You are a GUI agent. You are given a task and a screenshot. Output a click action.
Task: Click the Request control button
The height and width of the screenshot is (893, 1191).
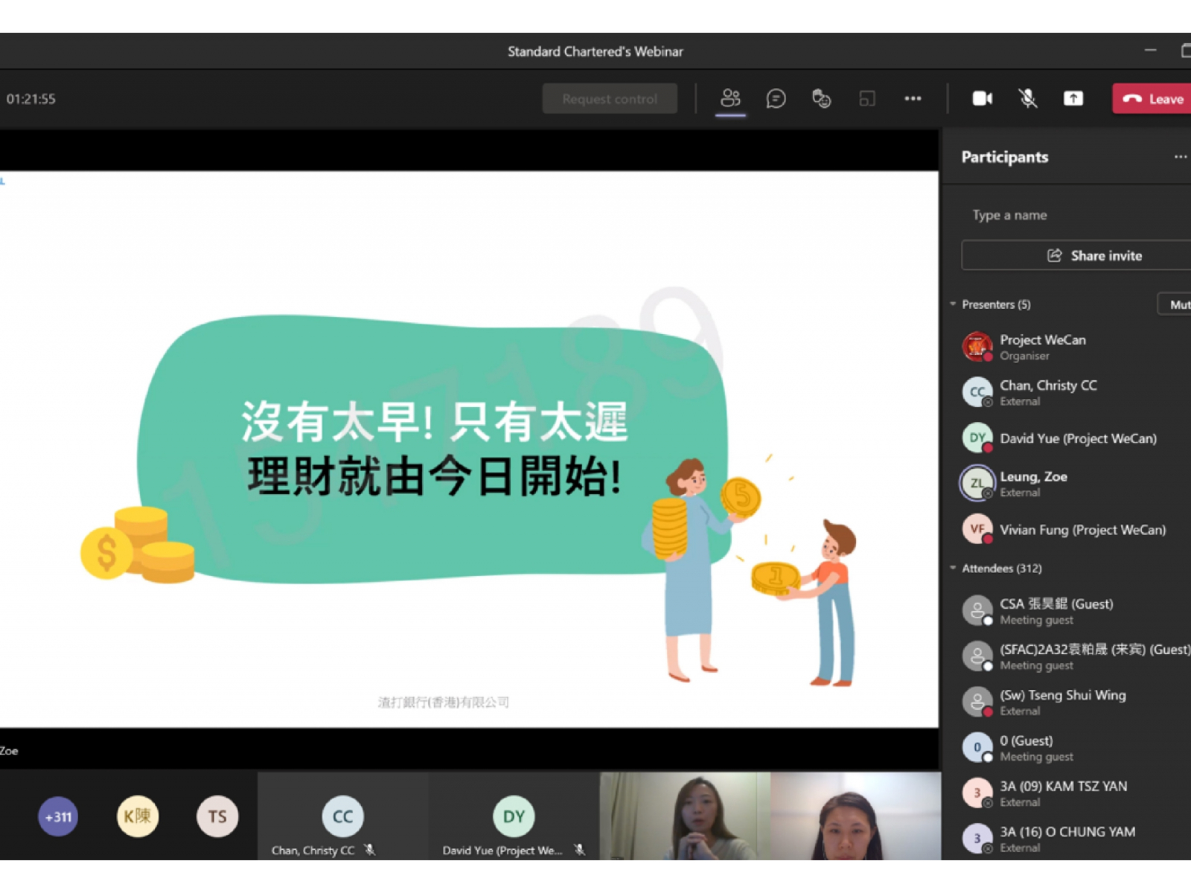tap(610, 98)
